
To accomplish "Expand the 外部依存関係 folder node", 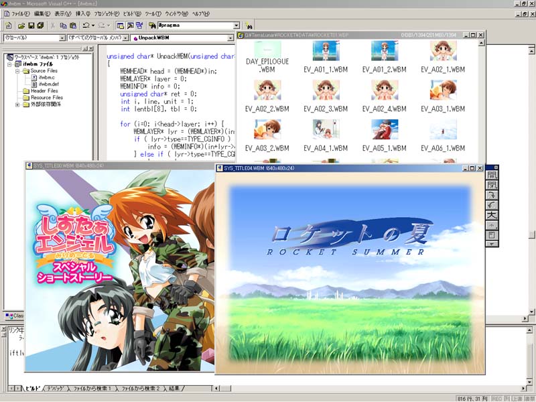I will coord(17,105).
